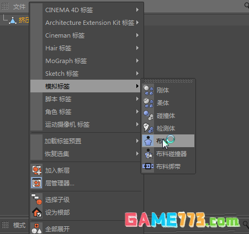Select the 碰撞体 collider tag icon
The image size is (249, 234).
148,116
